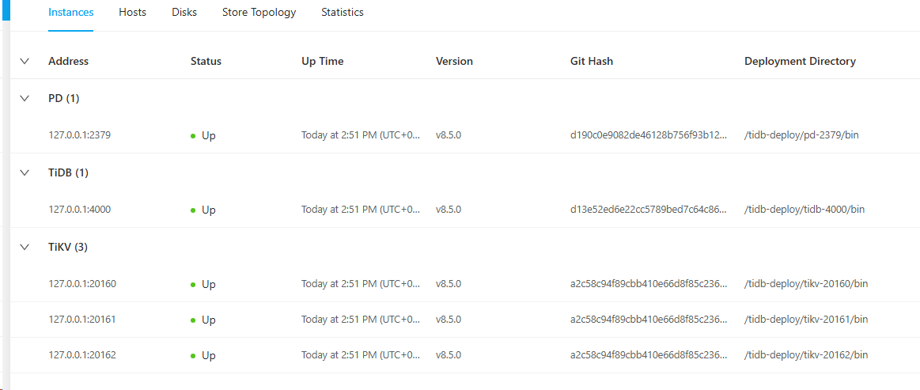Click the green status dot for TiKV 20162
Screen dimensions: 920x390
point(193,356)
